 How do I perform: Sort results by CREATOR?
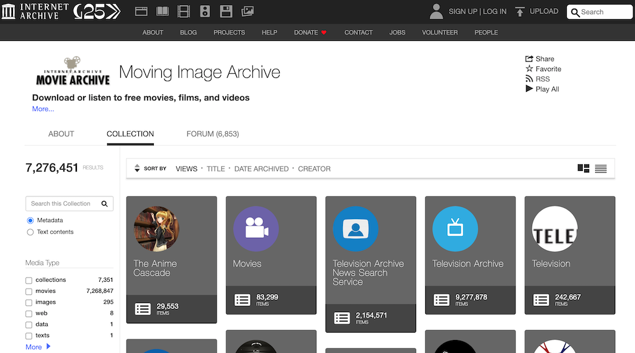[x=314, y=168]
